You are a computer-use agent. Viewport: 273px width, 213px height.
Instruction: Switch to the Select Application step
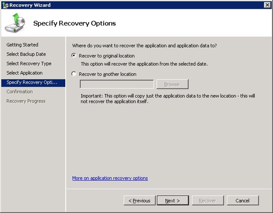pyautogui.click(x=24, y=73)
